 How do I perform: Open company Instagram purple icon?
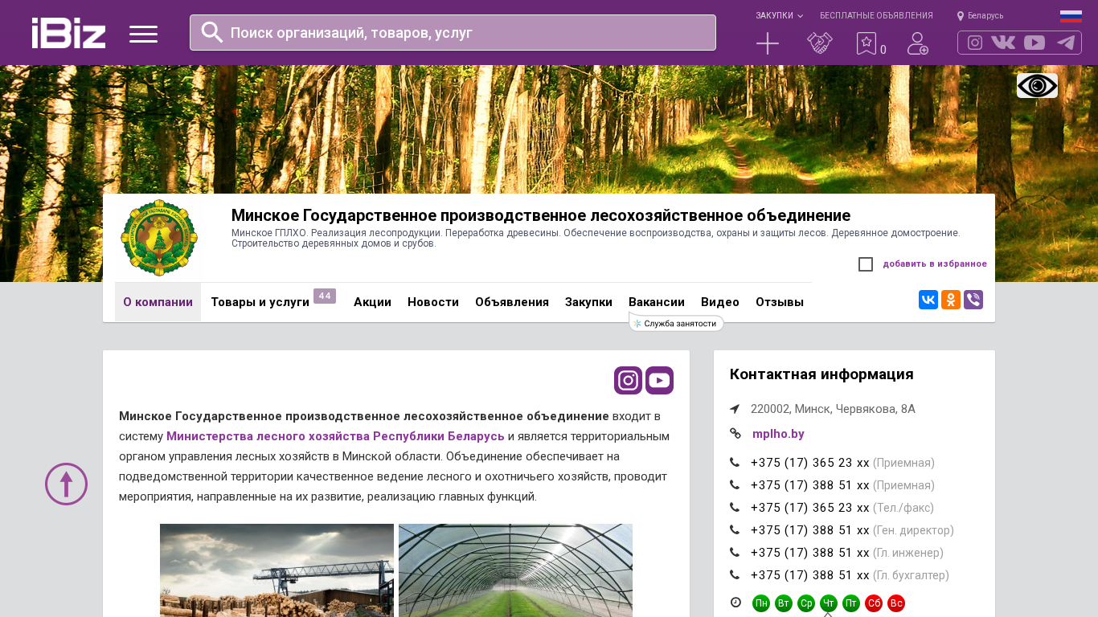629,380
